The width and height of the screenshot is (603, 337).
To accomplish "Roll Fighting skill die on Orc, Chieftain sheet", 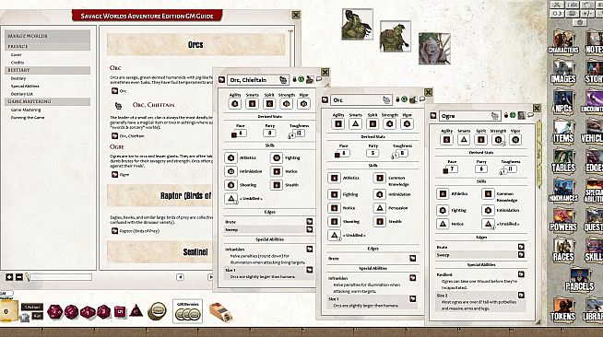I will [276, 157].
